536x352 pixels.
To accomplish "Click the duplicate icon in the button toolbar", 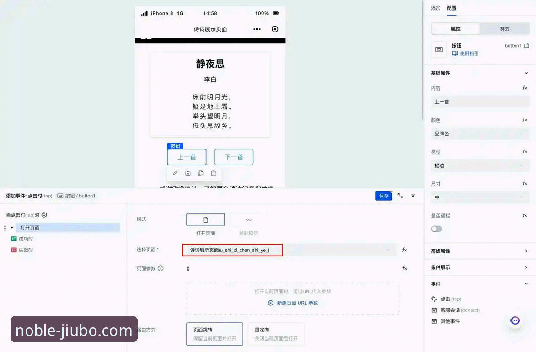I will click(x=201, y=173).
